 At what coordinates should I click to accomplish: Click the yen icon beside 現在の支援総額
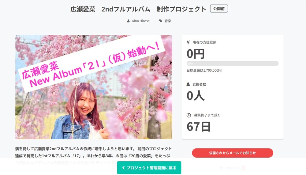pyautogui.click(x=188, y=42)
